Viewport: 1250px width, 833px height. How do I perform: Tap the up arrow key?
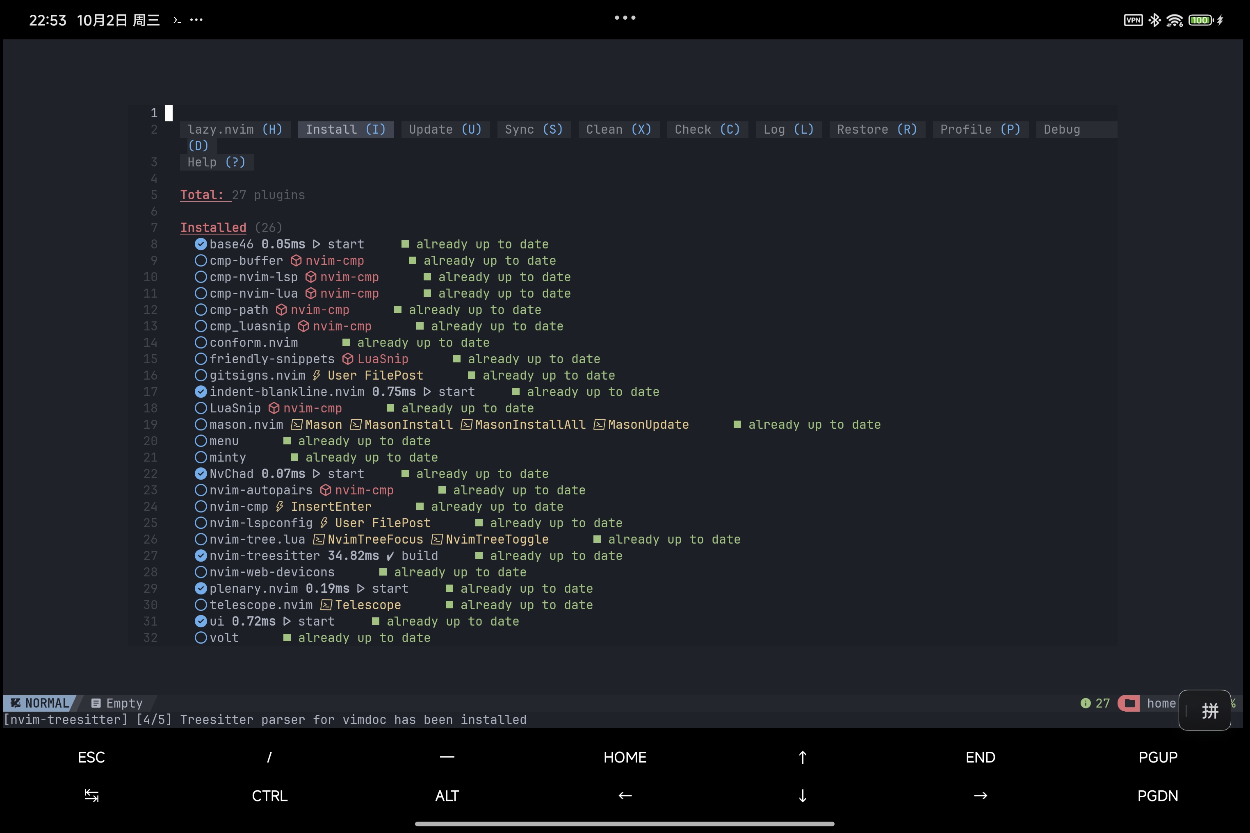point(803,757)
